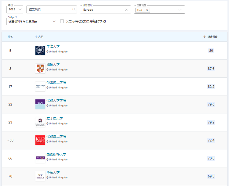This screenshot has width=229, height=186.
Task: Enable the QS Stars rated schools checkbox
Action: click(62, 21)
